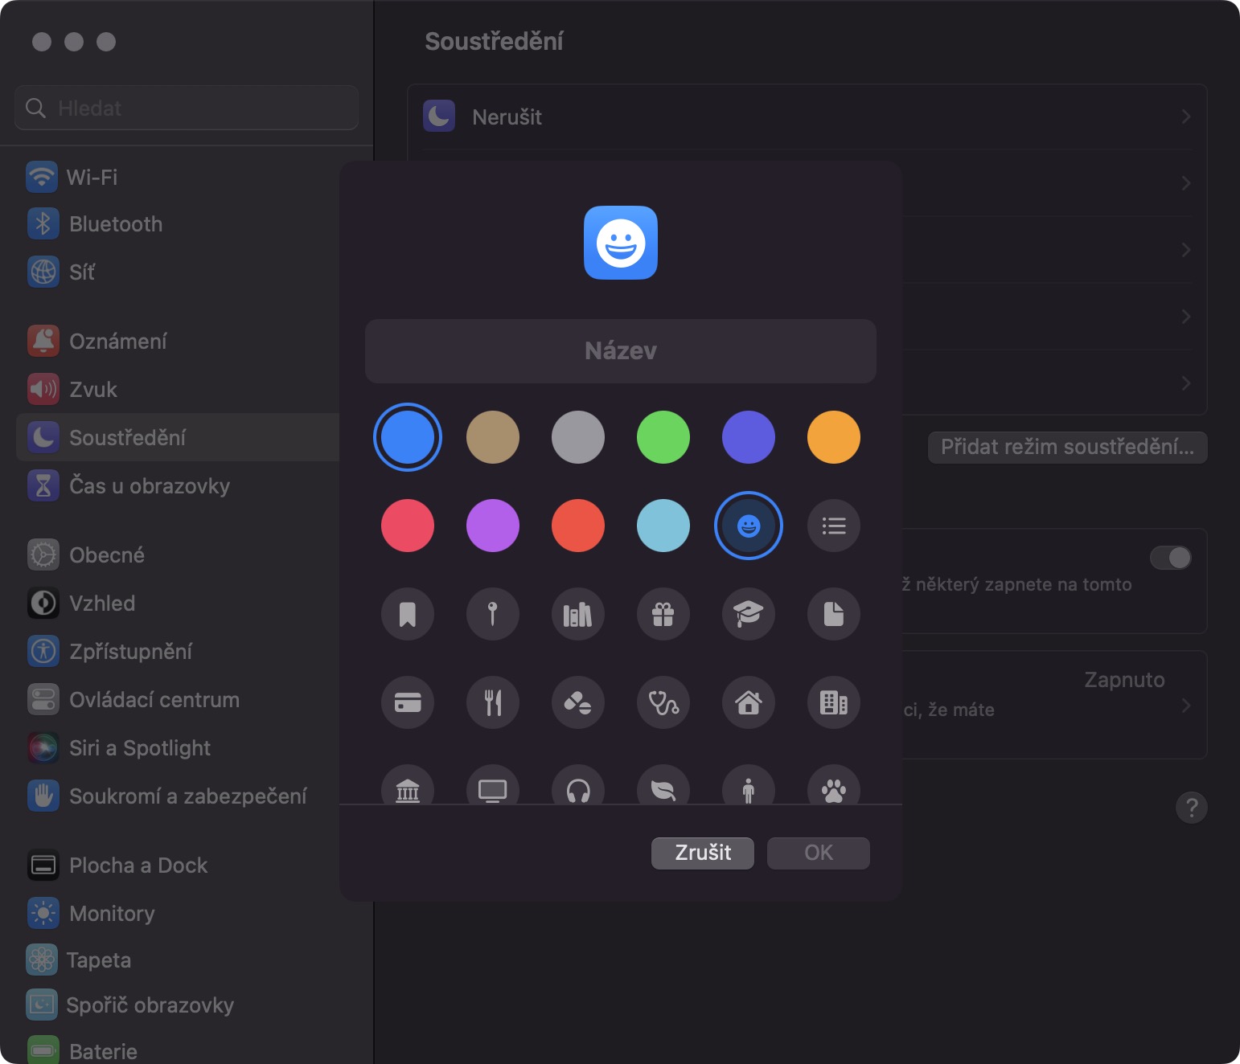Click the Název name field
This screenshot has width=1240, height=1064.
(621, 351)
